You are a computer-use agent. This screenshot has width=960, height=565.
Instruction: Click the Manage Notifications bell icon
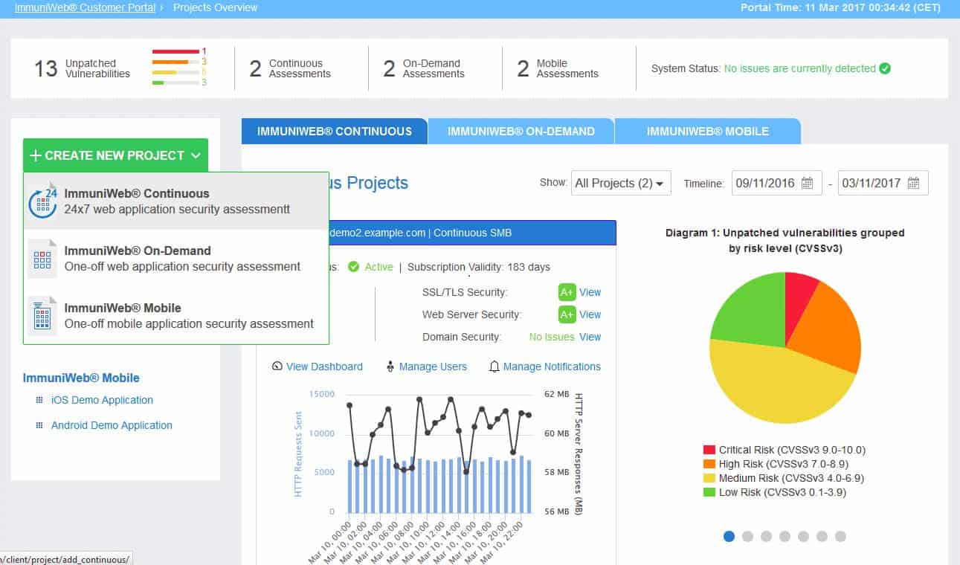pyautogui.click(x=495, y=367)
